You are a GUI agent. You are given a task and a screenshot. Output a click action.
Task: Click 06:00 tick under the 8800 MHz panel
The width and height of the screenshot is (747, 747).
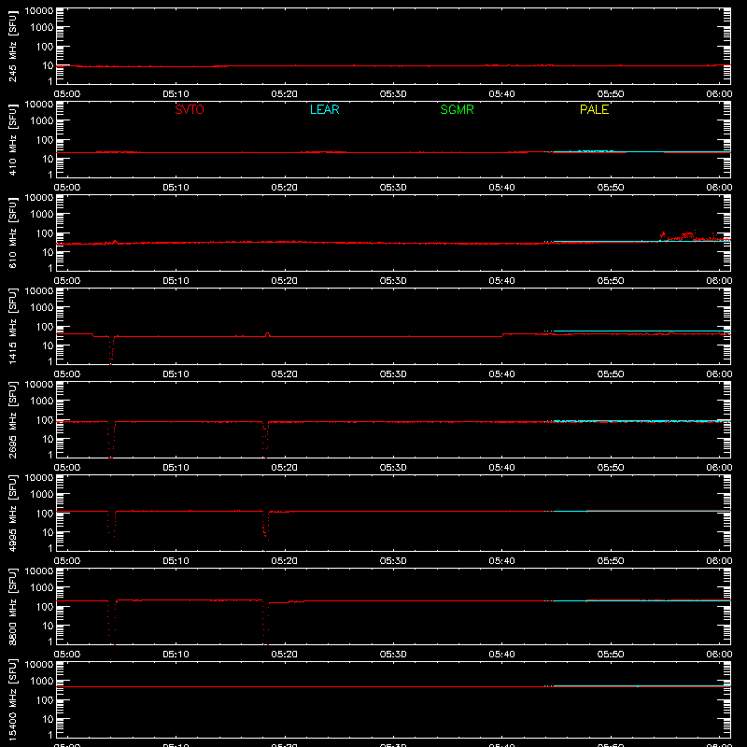pos(719,655)
